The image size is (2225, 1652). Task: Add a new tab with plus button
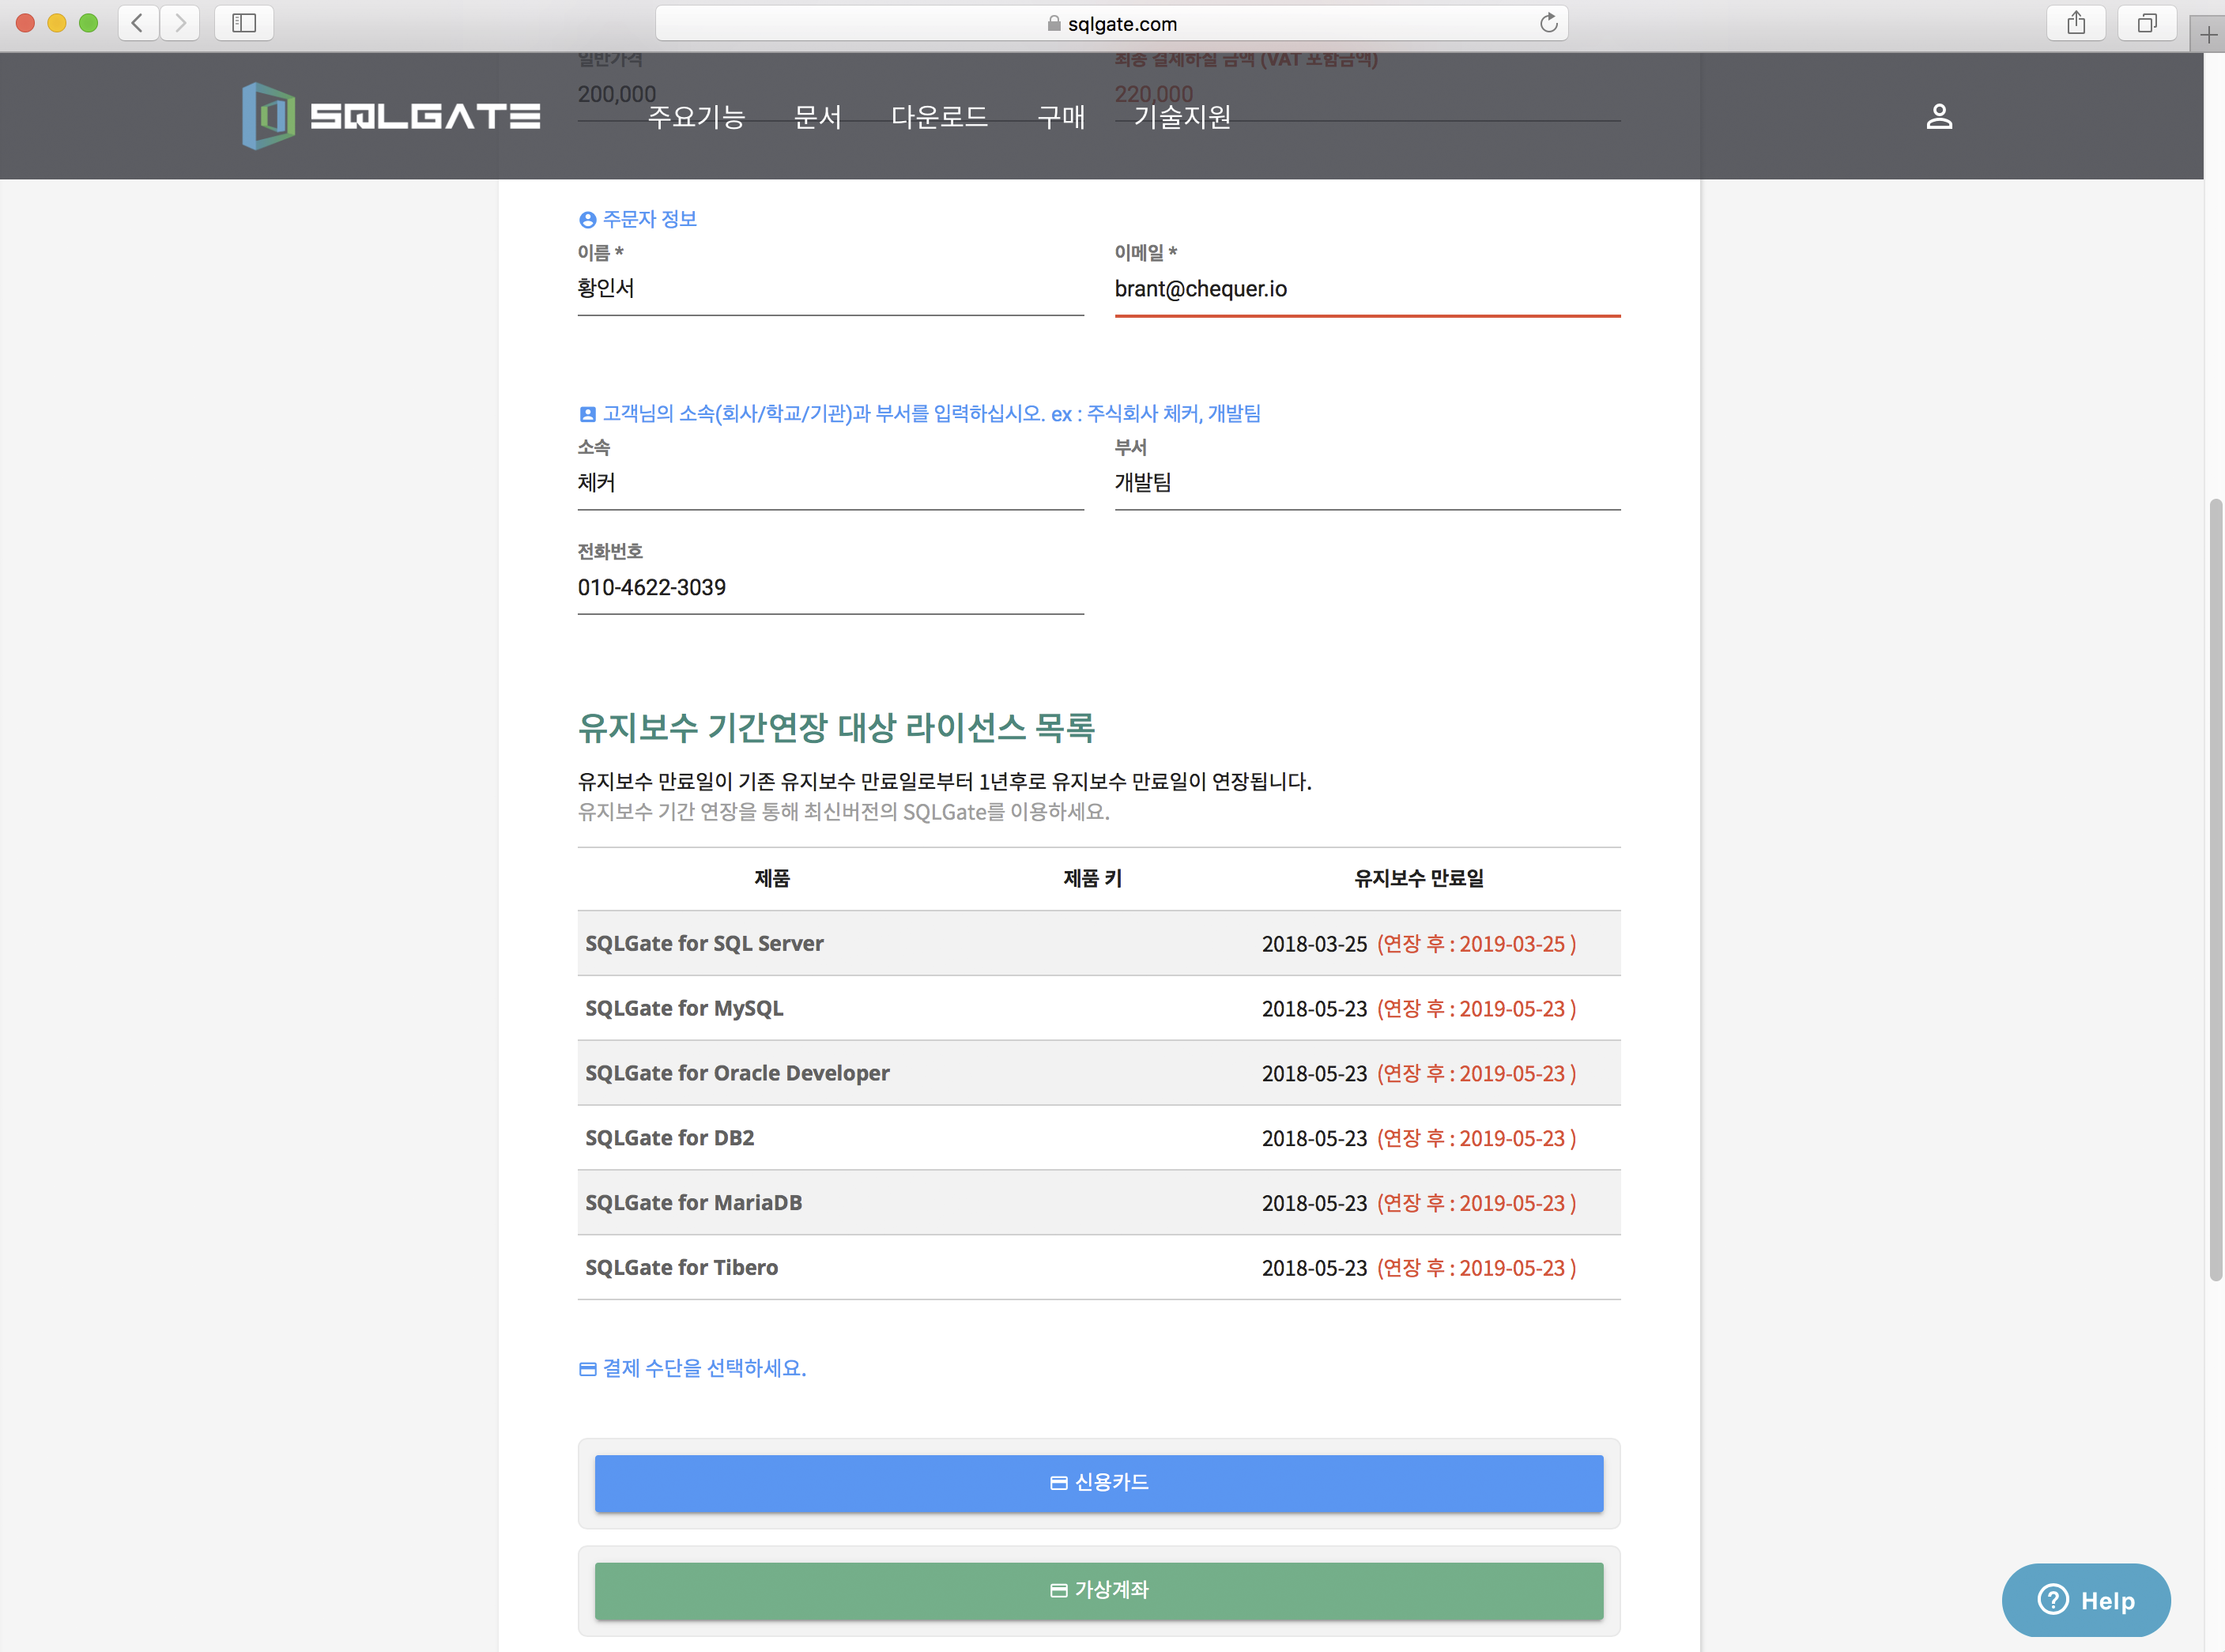(2208, 35)
